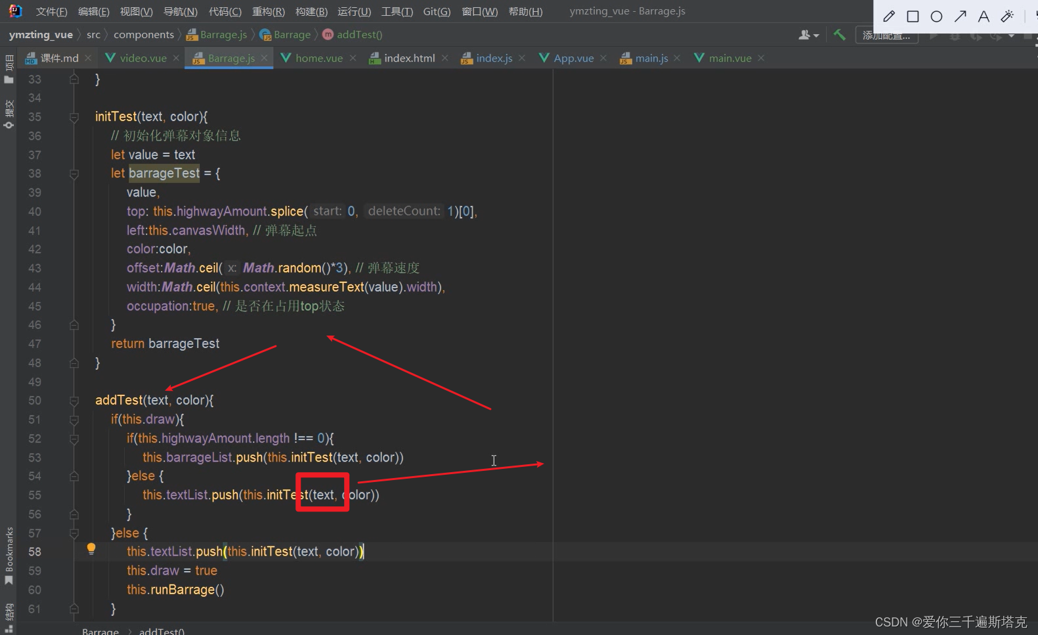Screen dimensions: 1038x635
Task: Open the 窗口(W) menu
Action: 479,12
